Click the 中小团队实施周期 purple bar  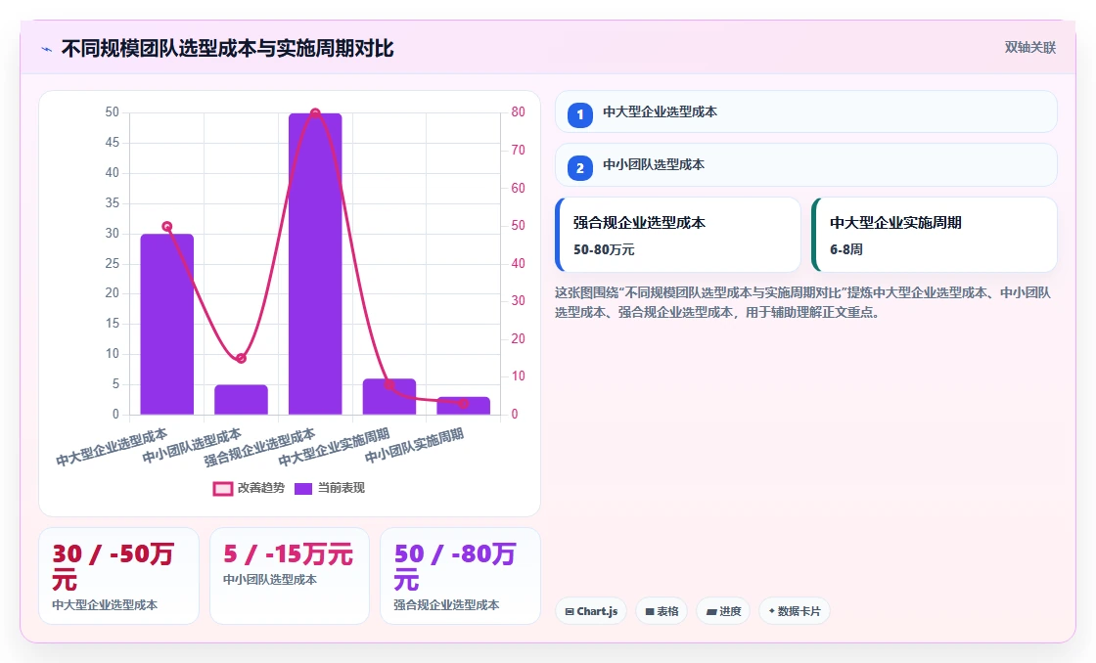point(464,406)
